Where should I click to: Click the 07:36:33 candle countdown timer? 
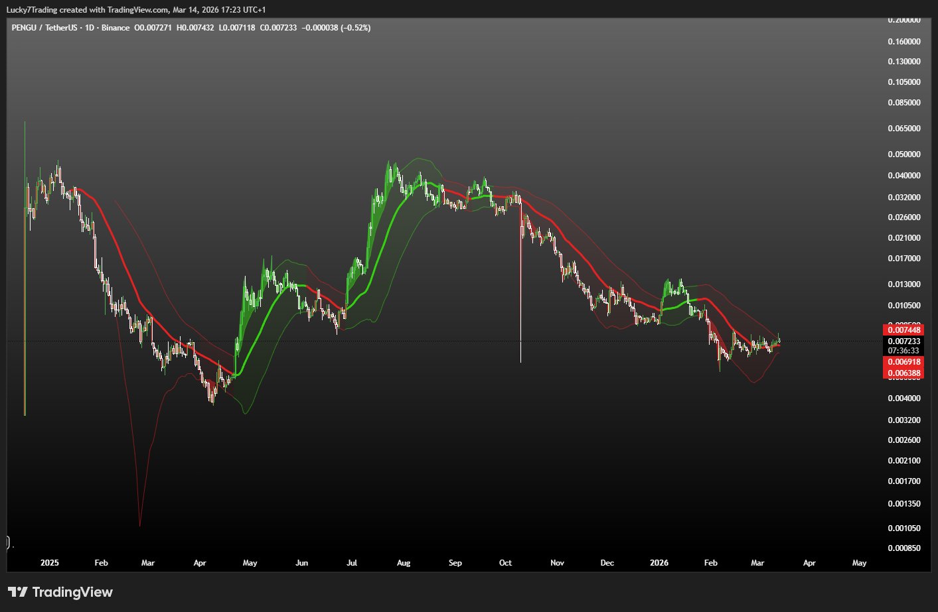point(903,351)
